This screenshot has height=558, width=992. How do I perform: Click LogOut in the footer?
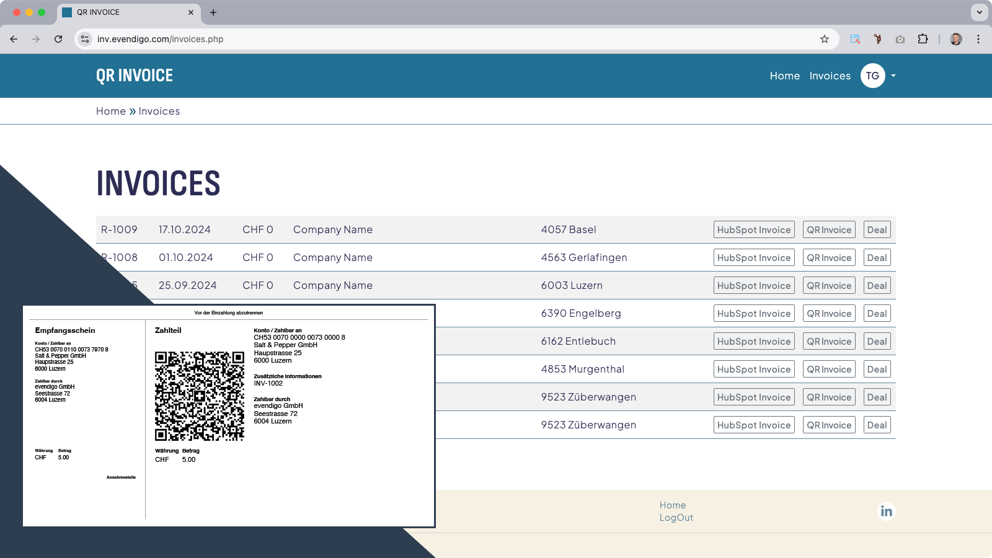click(676, 517)
